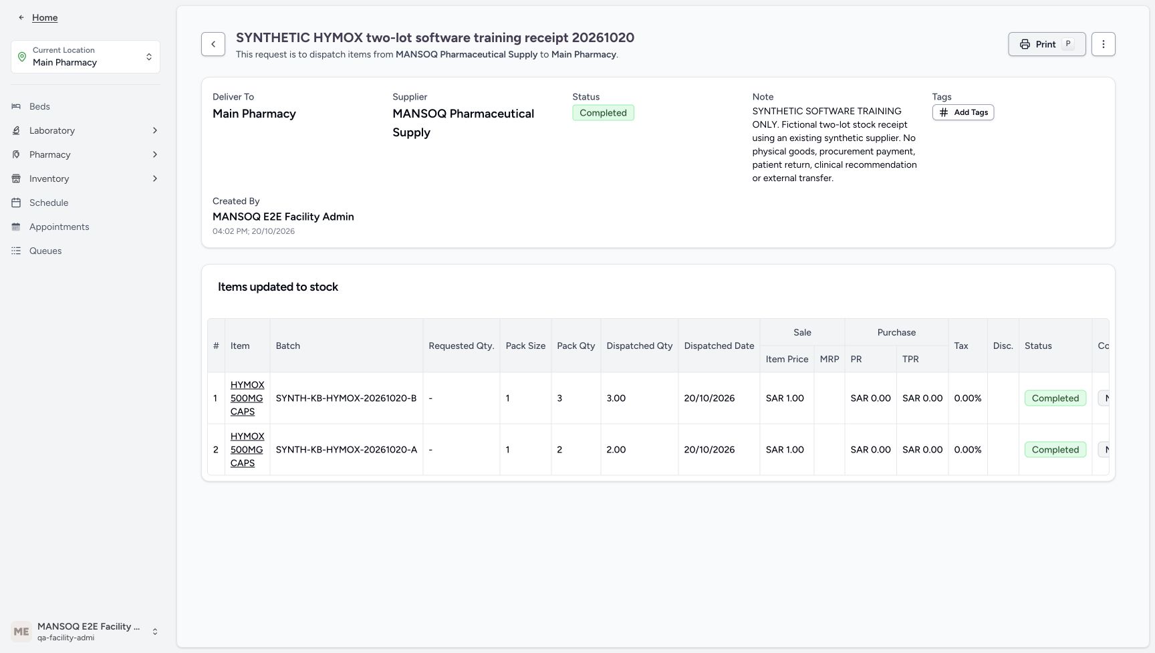Open the Schedule menu item
Screen dimensions: 1155x653
tap(86, 203)
